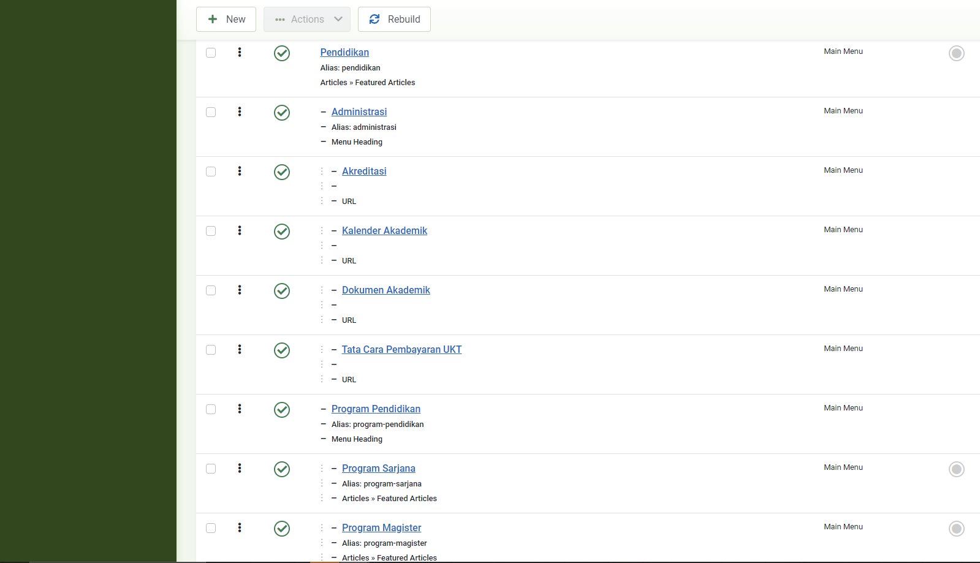Select the Akreditasi row checkbox

click(x=211, y=172)
